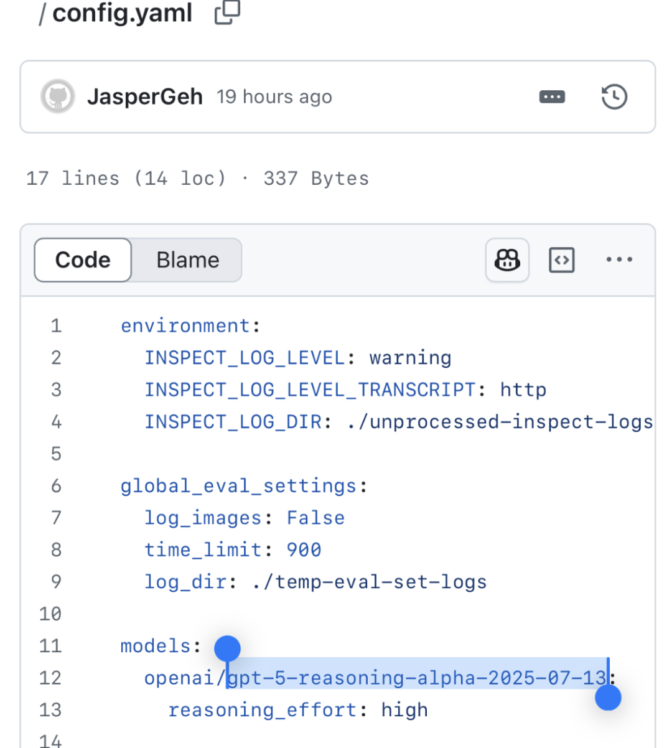Screen dimensions: 672x748
Task: Switch to the Code view tab
Action: 83,260
